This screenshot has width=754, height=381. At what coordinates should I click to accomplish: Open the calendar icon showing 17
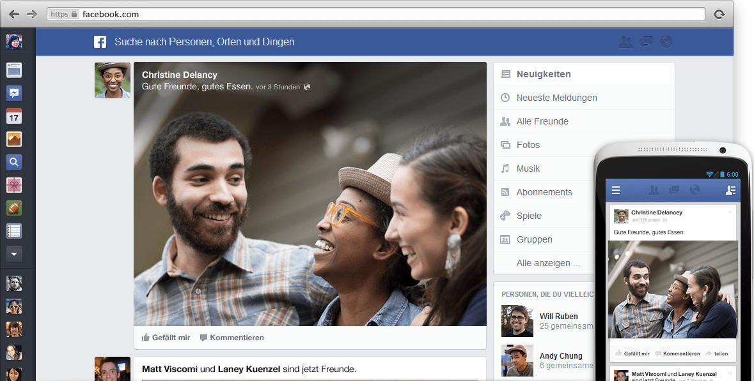(14, 116)
